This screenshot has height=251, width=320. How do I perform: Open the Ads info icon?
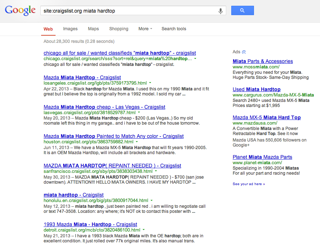244,52
